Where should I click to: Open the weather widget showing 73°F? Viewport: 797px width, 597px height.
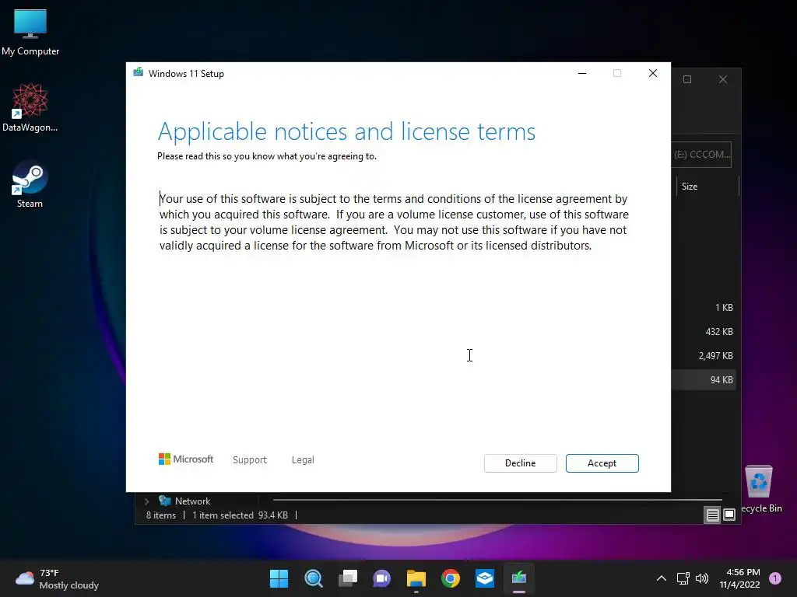57,578
